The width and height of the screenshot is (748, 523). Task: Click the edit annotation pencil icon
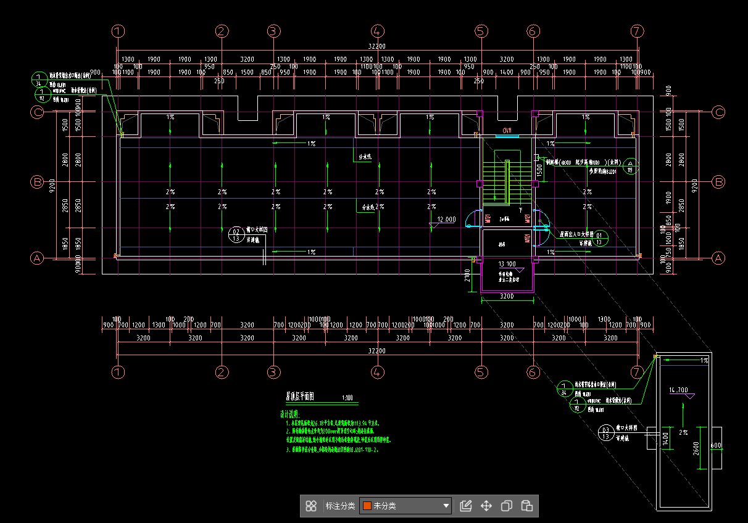466,506
